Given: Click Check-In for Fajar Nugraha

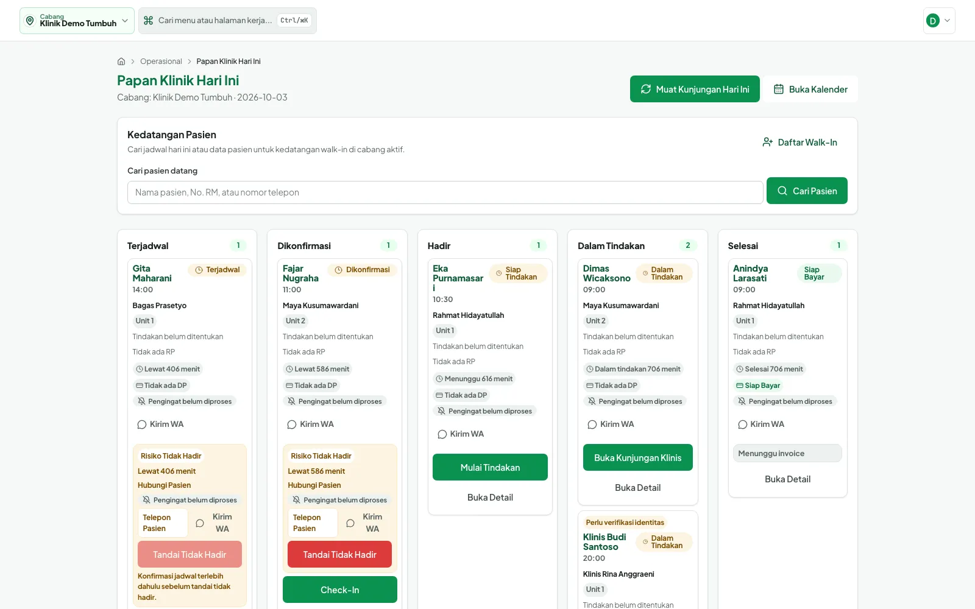Looking at the screenshot, I should tap(340, 590).
